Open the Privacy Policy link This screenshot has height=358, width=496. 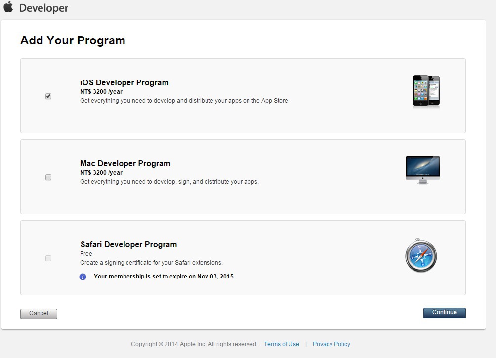point(331,344)
